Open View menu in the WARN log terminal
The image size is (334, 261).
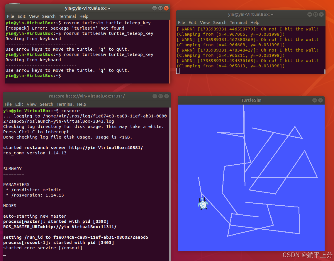click(x=205, y=23)
